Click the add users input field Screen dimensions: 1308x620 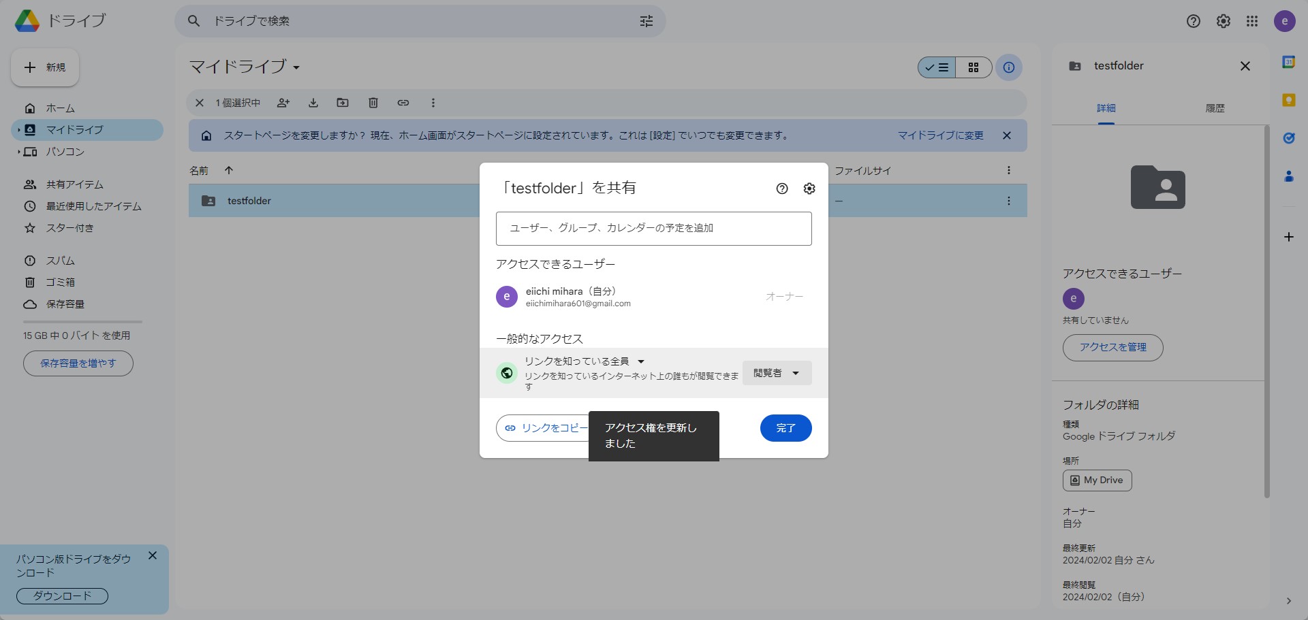pyautogui.click(x=653, y=229)
